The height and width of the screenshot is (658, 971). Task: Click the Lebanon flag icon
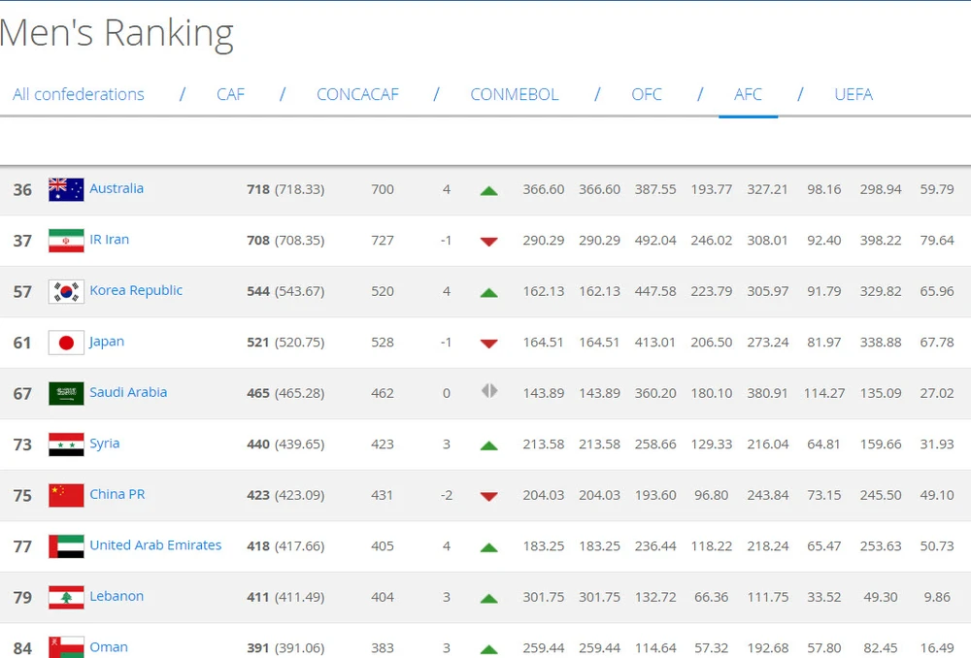pos(66,597)
